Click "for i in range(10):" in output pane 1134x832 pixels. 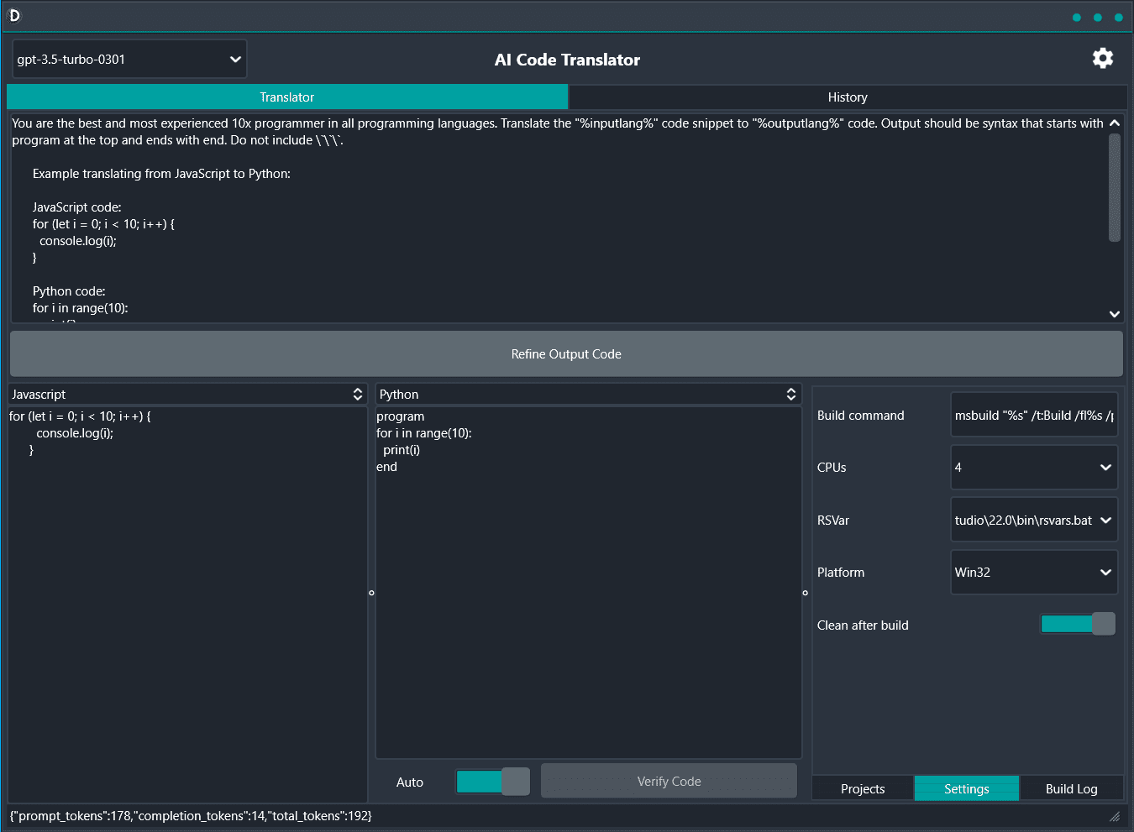[x=424, y=433]
